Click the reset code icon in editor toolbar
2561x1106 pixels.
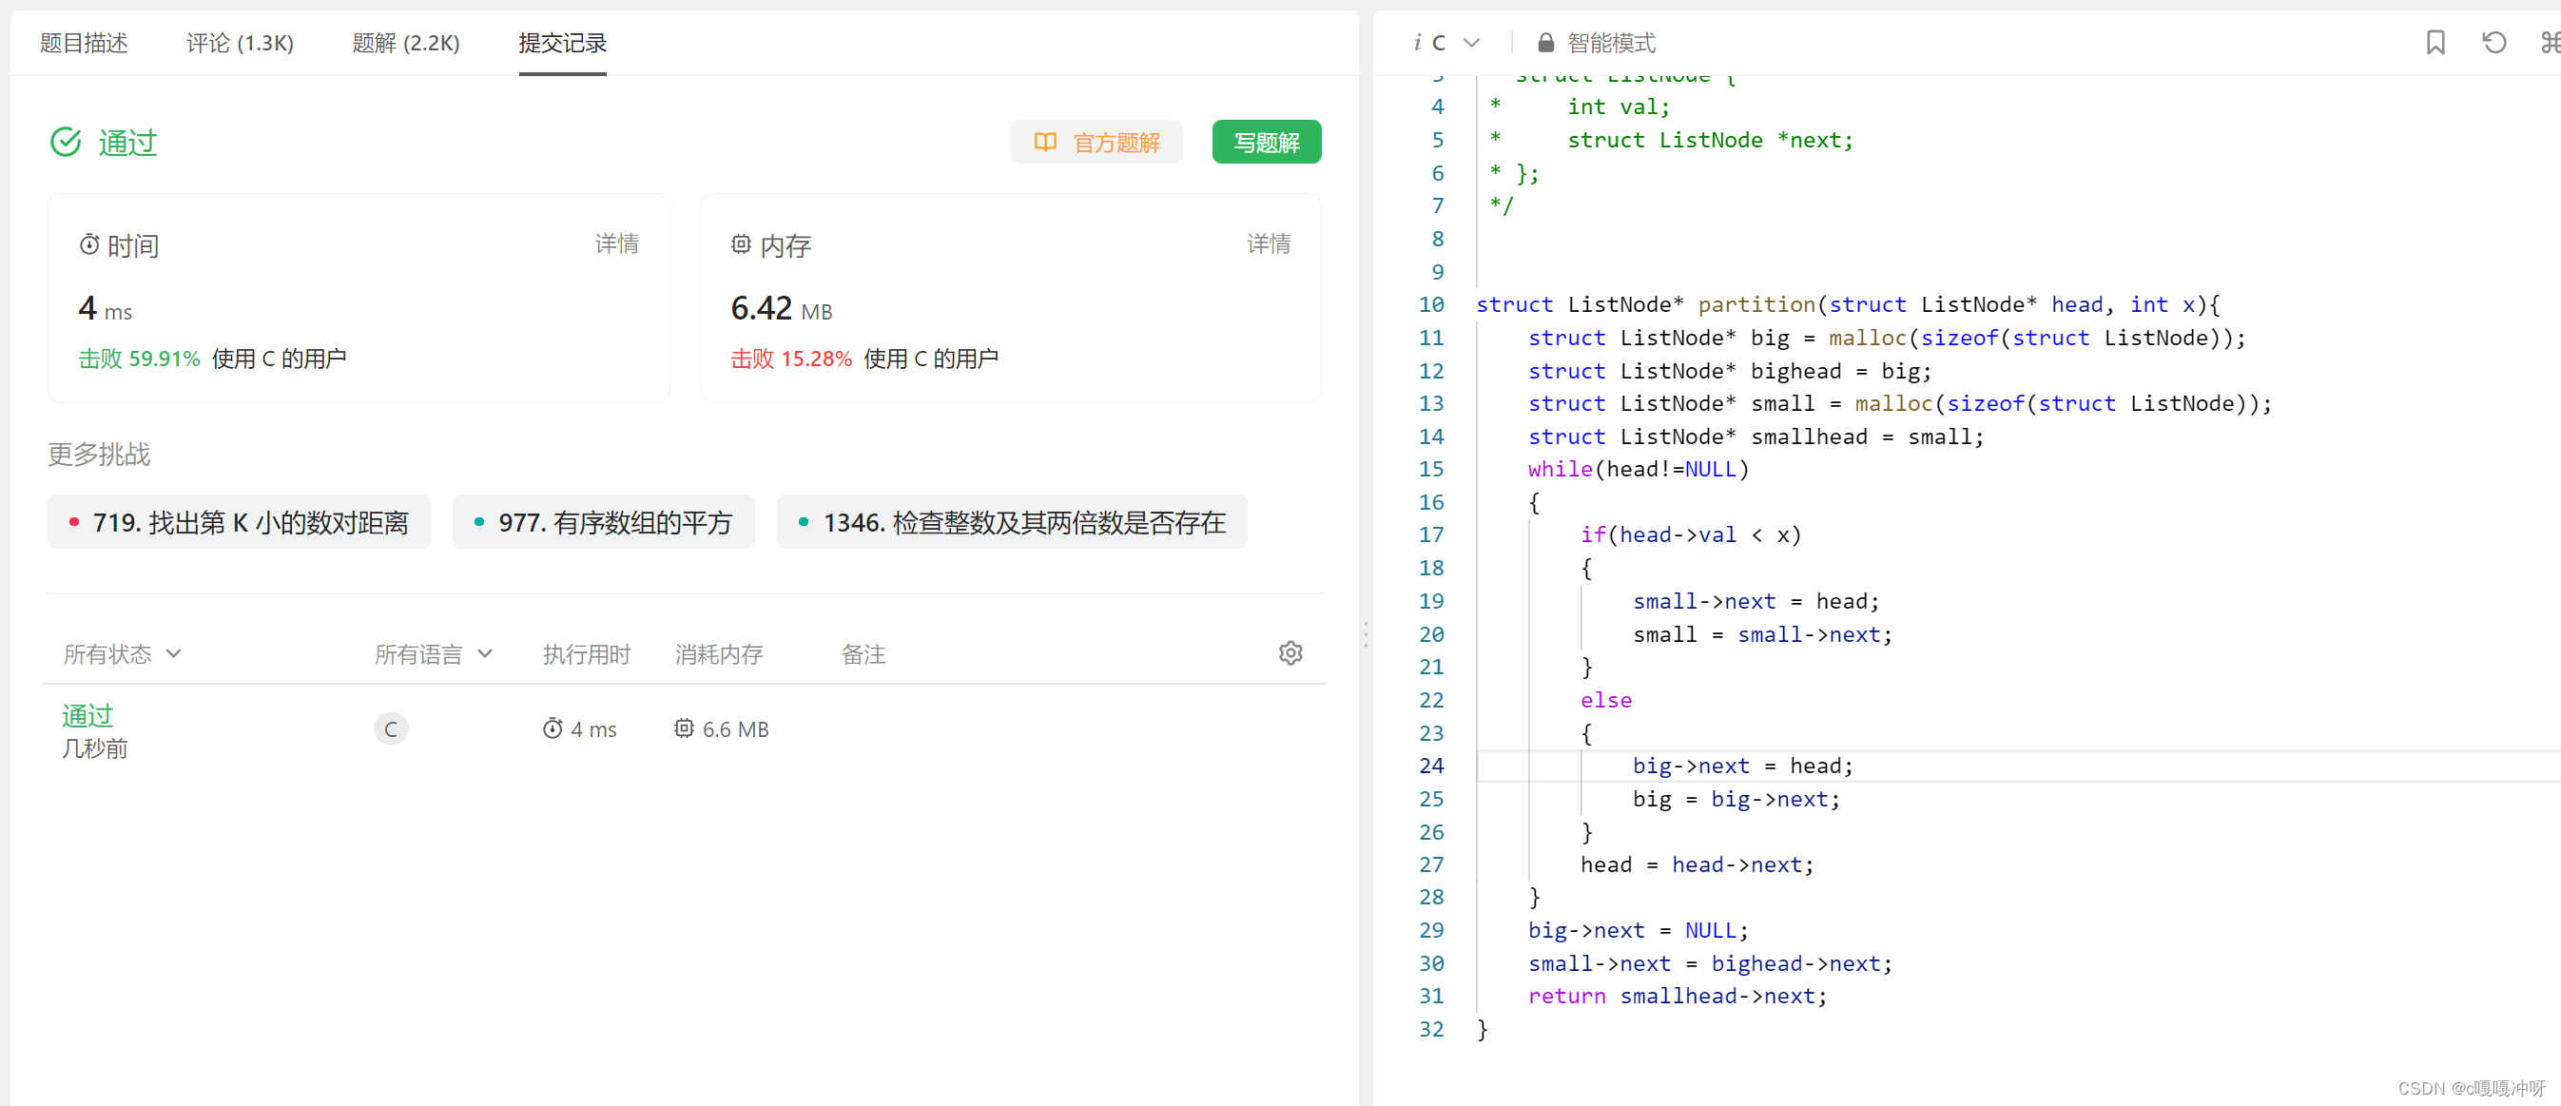[x=2493, y=43]
